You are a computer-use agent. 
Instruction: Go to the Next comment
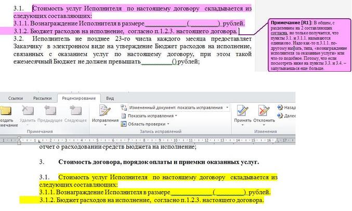(76, 111)
